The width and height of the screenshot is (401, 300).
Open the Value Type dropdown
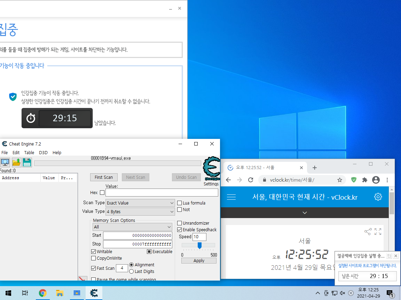pyautogui.click(x=140, y=211)
